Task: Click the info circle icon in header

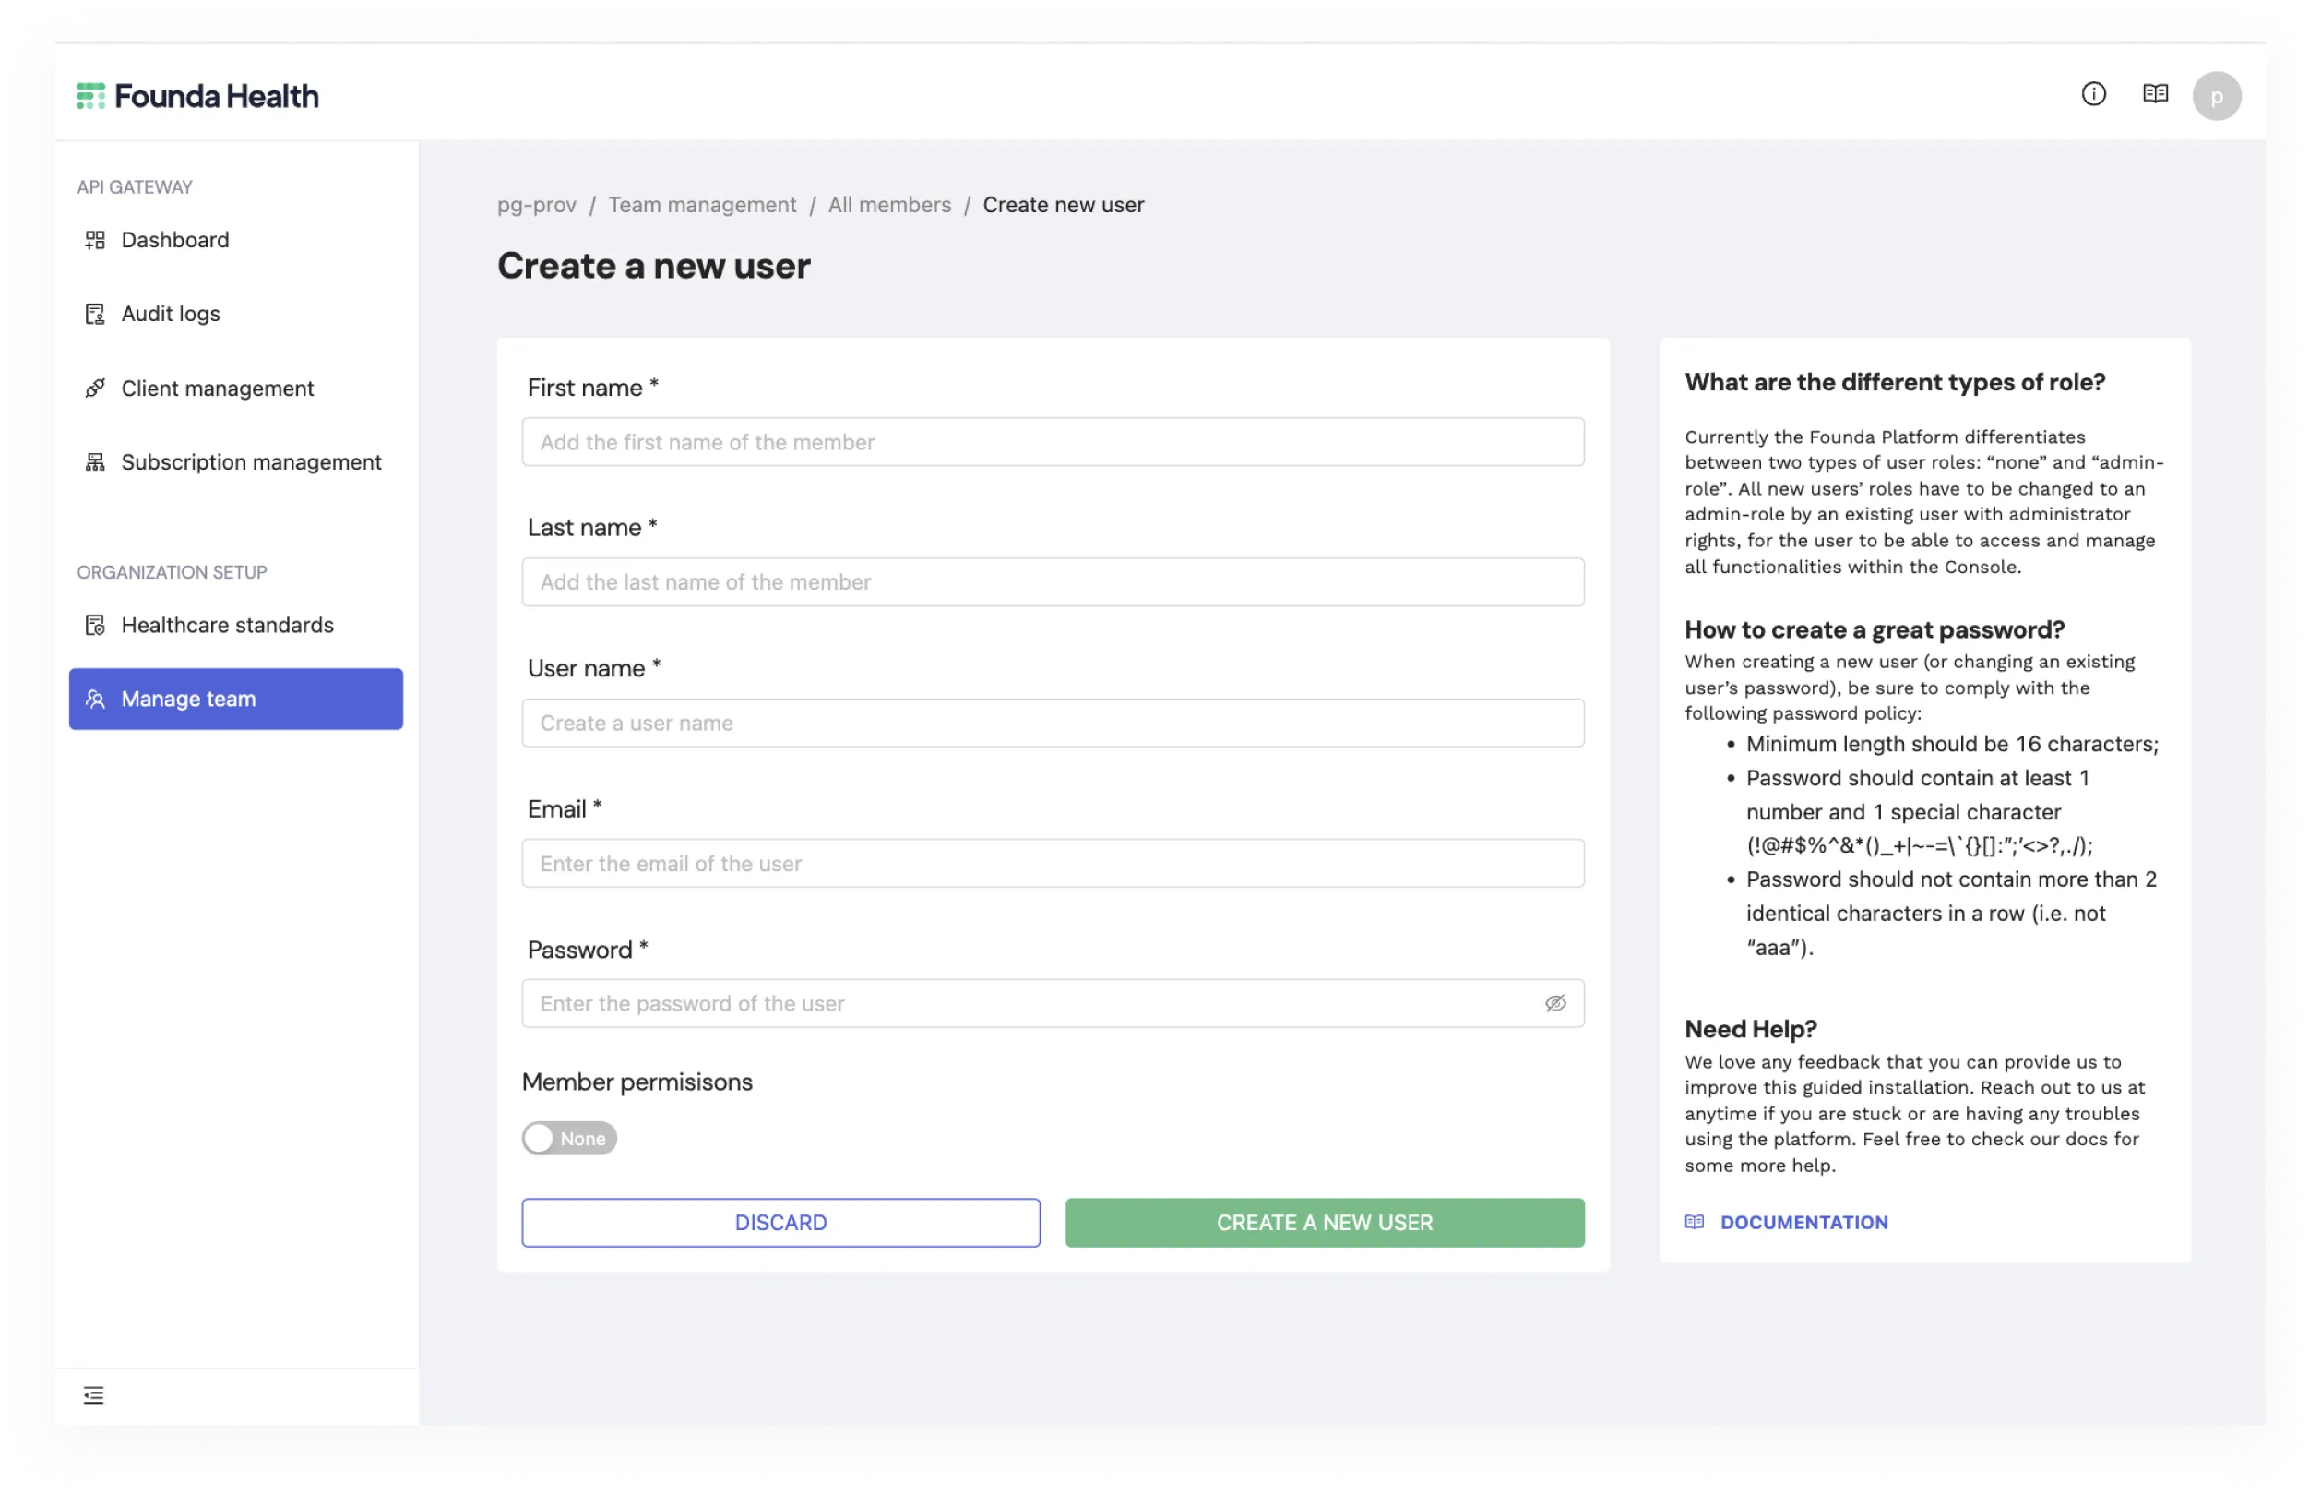Action: (x=2093, y=94)
